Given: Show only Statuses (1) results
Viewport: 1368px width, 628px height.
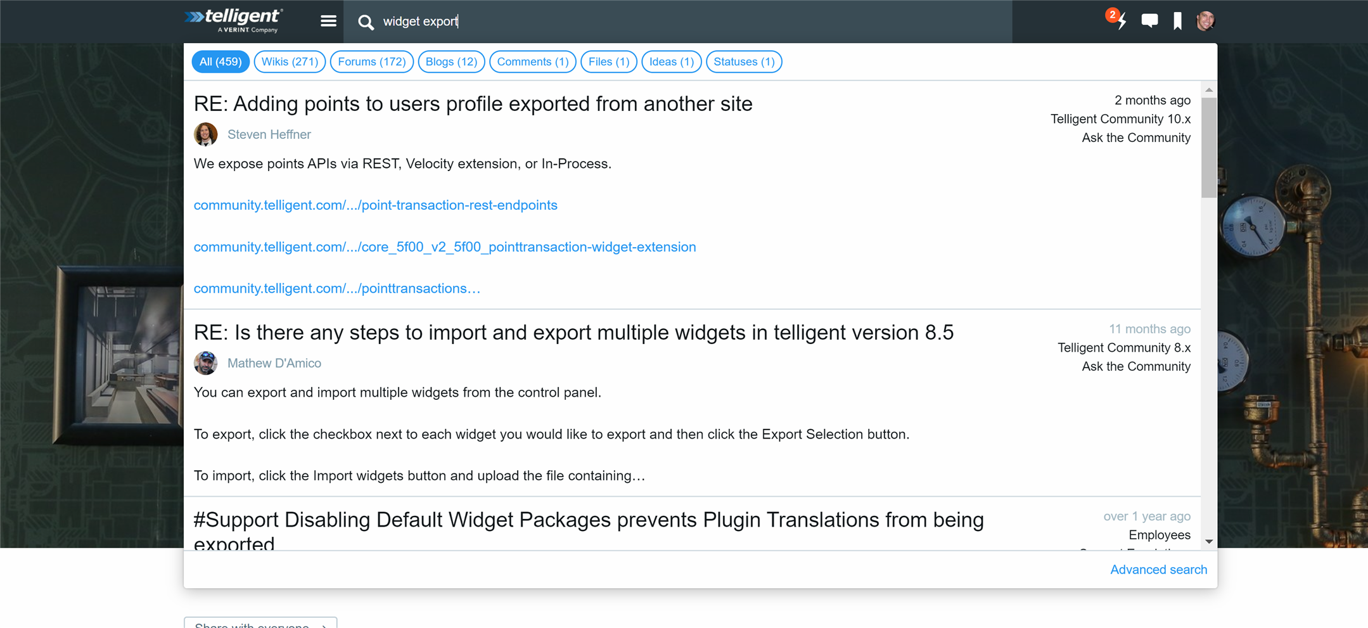Looking at the screenshot, I should [x=744, y=61].
